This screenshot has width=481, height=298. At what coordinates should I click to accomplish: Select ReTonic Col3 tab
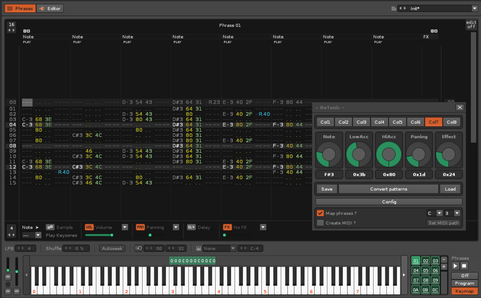[x=361, y=122]
